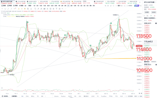The image size is (157, 98).
Task: Click the chart settings gear icon
Action: pos(122,6)
